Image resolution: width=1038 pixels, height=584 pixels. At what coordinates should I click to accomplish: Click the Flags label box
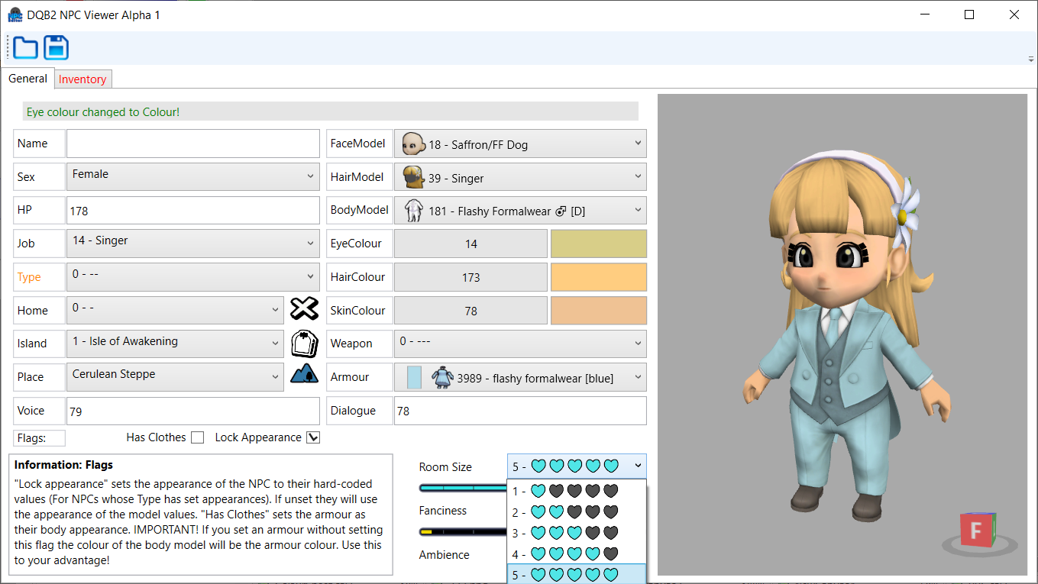point(40,438)
